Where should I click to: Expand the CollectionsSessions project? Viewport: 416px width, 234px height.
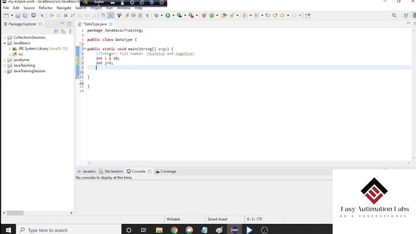coord(5,38)
